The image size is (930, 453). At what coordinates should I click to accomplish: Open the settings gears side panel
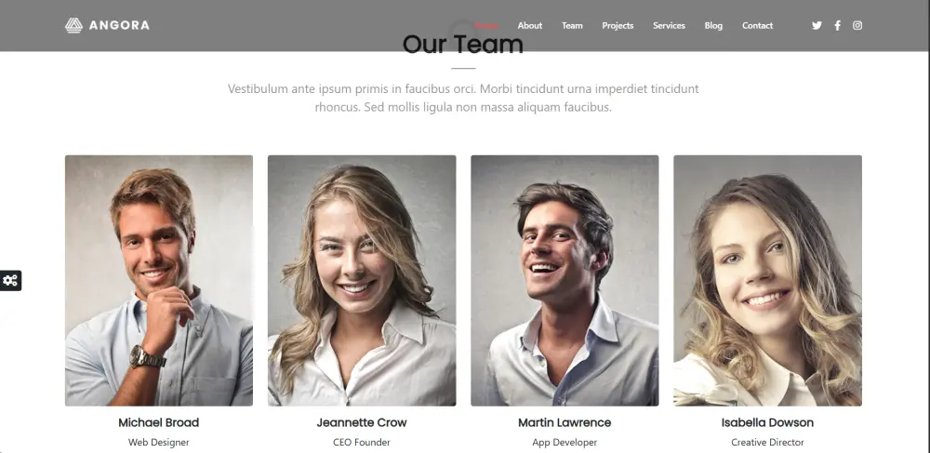(10, 281)
